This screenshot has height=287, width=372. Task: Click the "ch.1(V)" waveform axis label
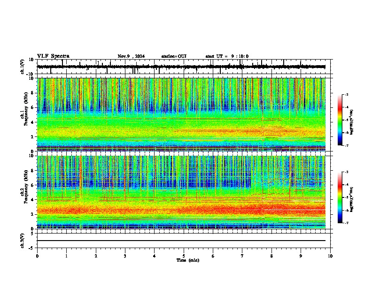tap(23, 67)
